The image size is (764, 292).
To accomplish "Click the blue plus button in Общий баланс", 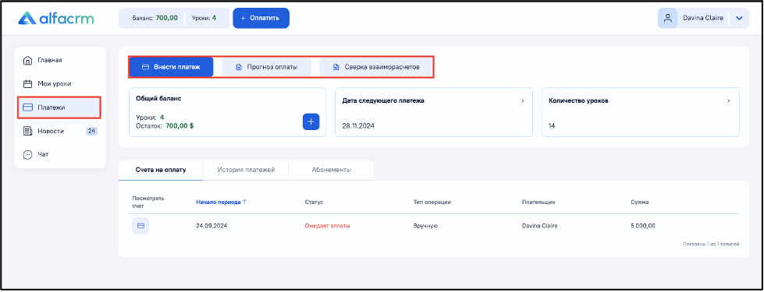I will click(311, 121).
